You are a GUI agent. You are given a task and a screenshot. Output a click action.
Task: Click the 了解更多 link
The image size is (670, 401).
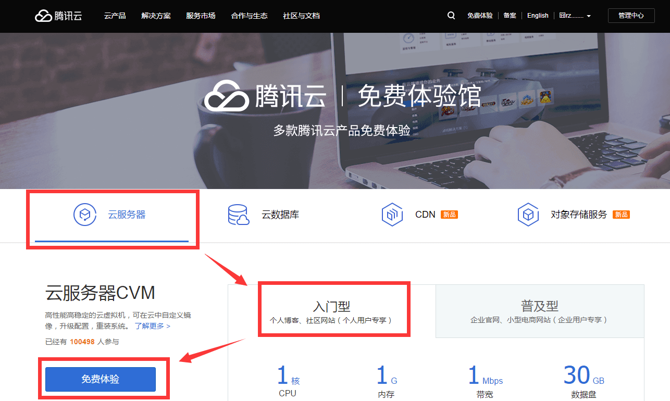click(x=152, y=326)
